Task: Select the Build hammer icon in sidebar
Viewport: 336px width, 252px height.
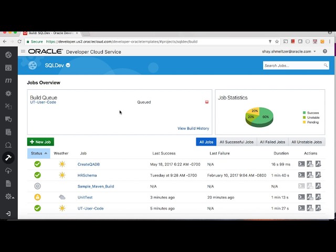Action: pyautogui.click(x=8, y=157)
